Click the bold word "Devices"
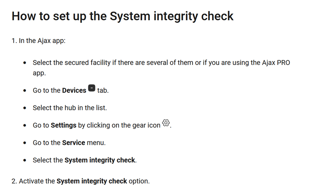 pos(74,90)
